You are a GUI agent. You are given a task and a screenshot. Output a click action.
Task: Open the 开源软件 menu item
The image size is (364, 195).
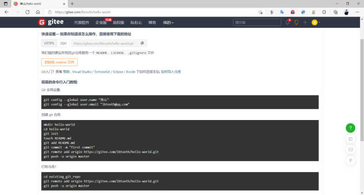[x=81, y=23]
